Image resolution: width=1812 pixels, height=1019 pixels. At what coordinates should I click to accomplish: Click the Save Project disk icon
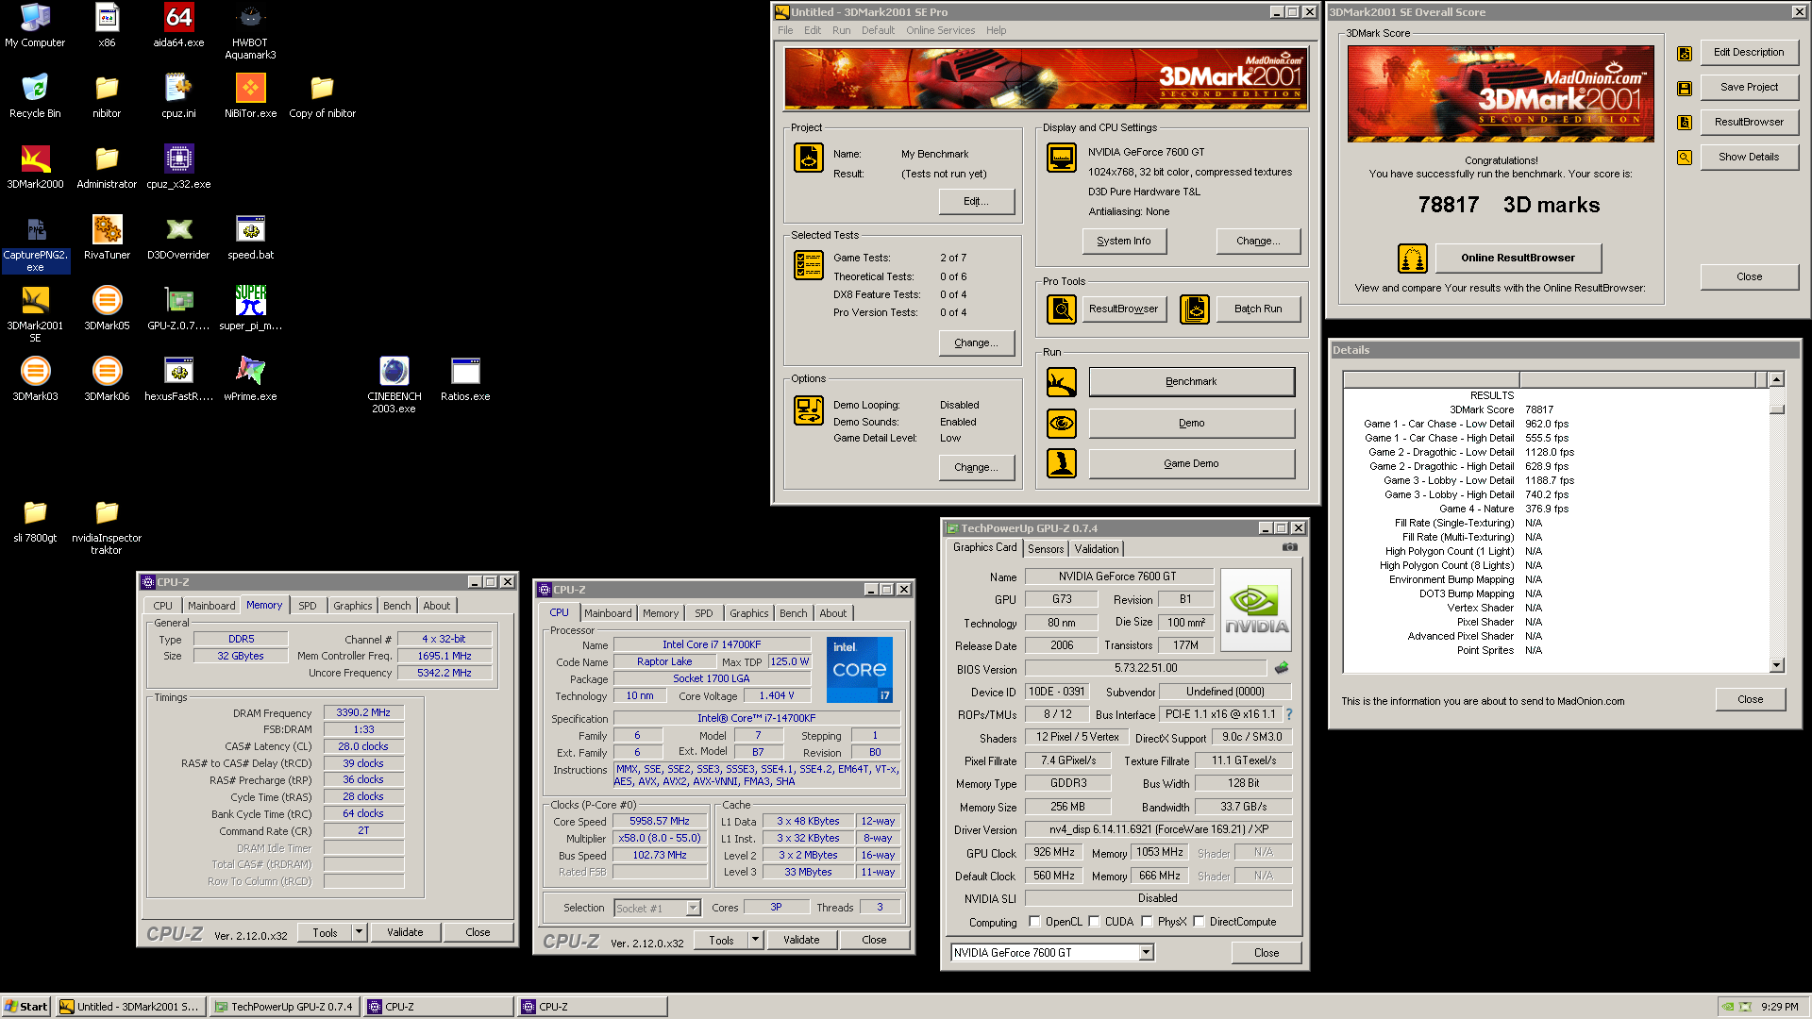tap(1684, 88)
